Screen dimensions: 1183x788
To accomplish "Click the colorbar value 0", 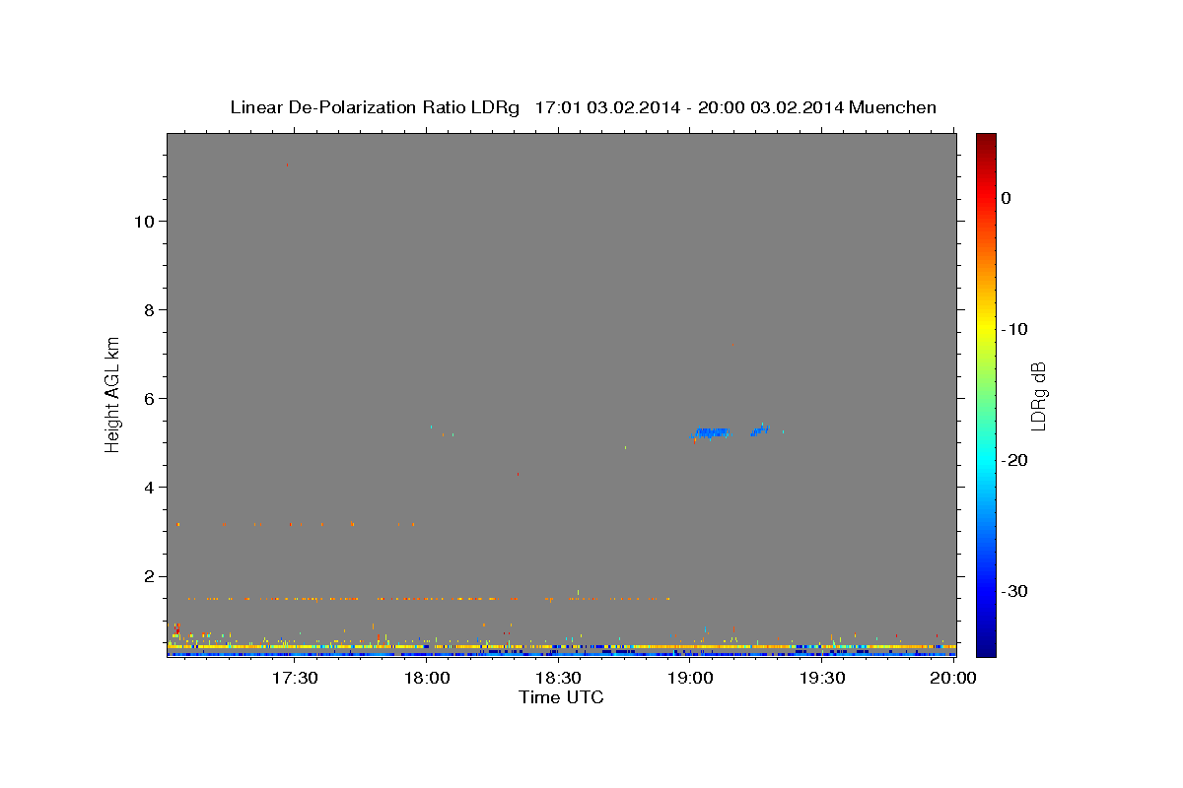I will click(1007, 198).
